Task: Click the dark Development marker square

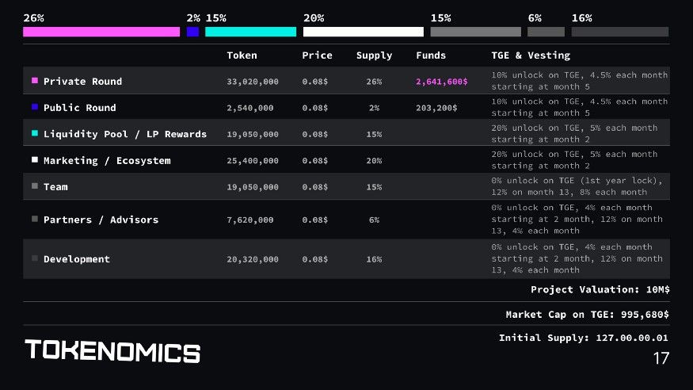Action: [35, 258]
